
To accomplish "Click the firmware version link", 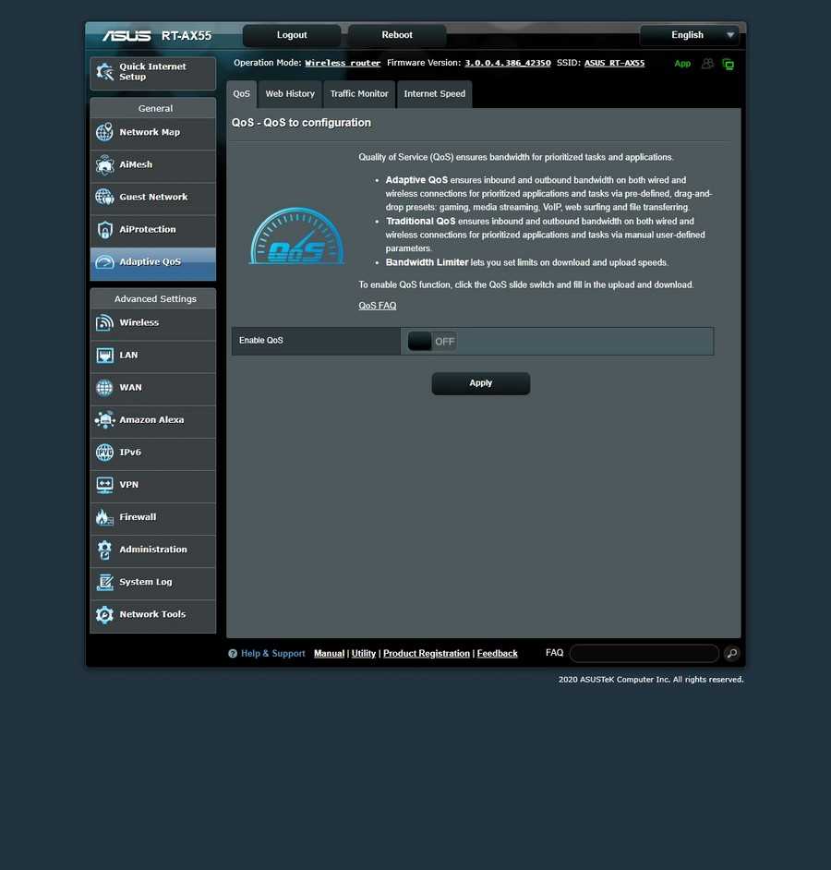I will (507, 64).
